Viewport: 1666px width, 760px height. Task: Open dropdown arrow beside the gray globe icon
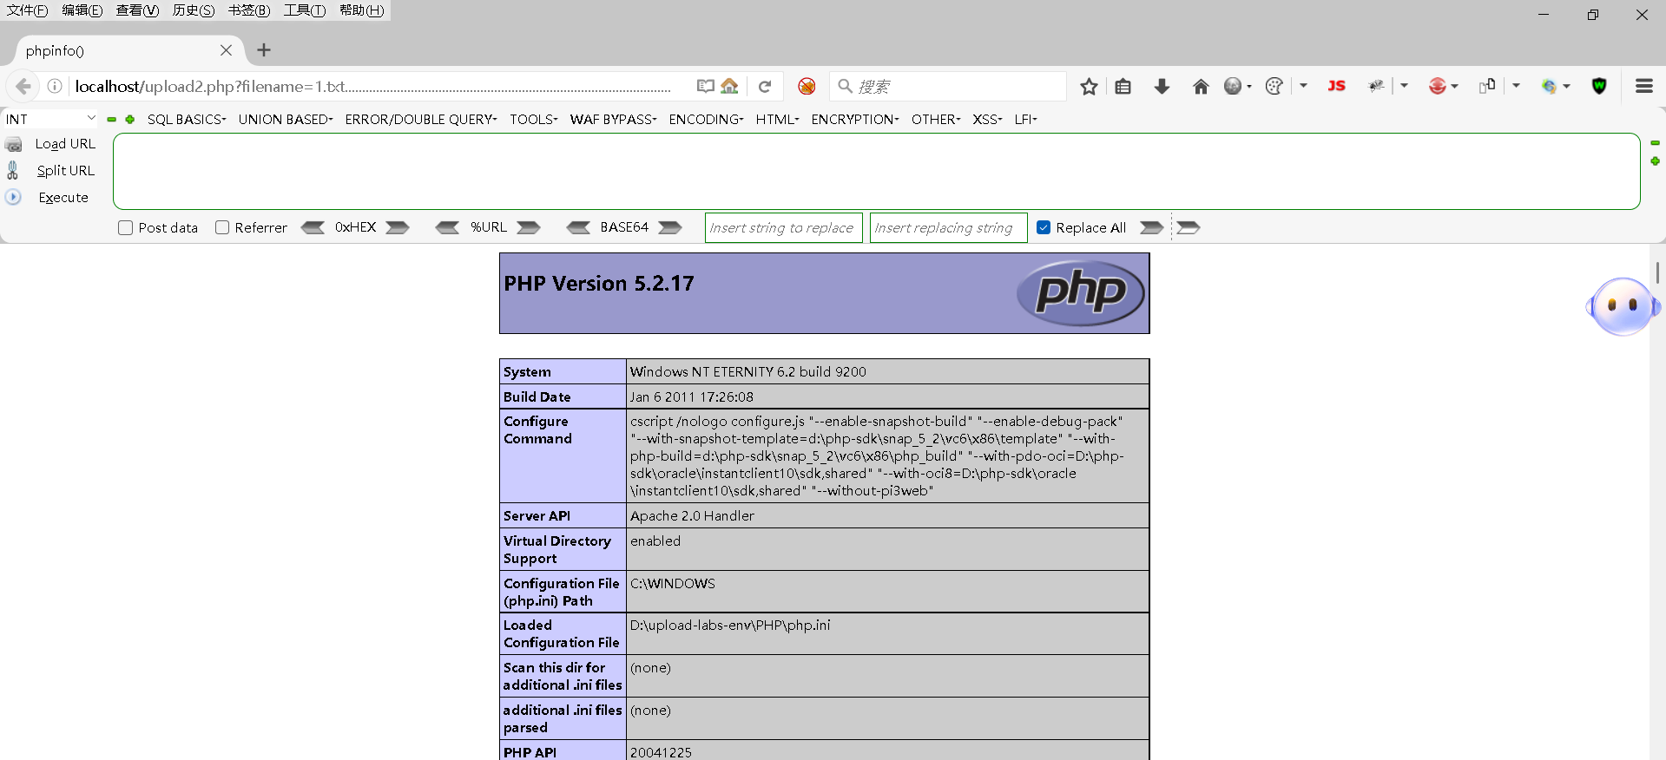coord(1249,86)
